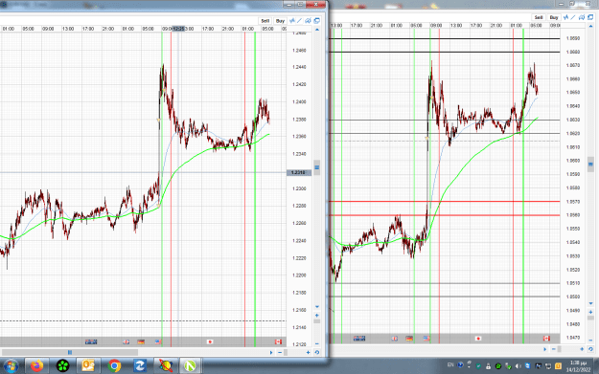Image resolution: width=599 pixels, height=374 pixels.
Task: Click the detach window icon in left chart
Action: pyautogui.click(x=316, y=21)
